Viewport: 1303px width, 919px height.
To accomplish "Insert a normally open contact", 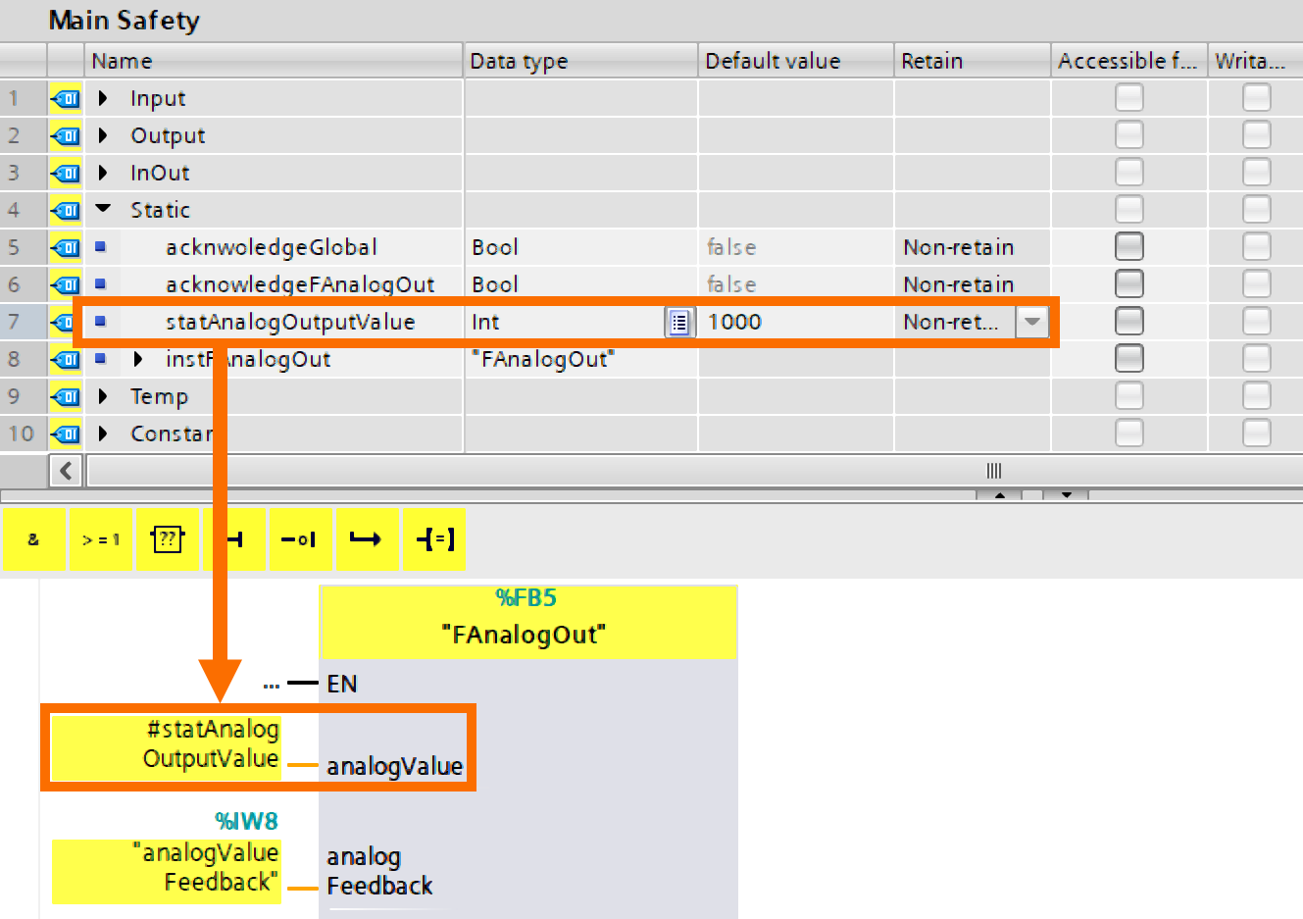I will [234, 538].
